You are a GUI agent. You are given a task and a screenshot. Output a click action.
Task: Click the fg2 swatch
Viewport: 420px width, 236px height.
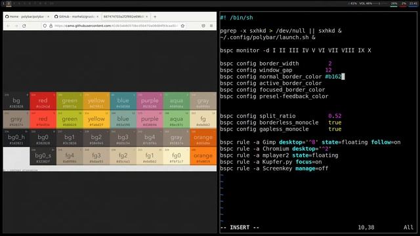point(123,156)
